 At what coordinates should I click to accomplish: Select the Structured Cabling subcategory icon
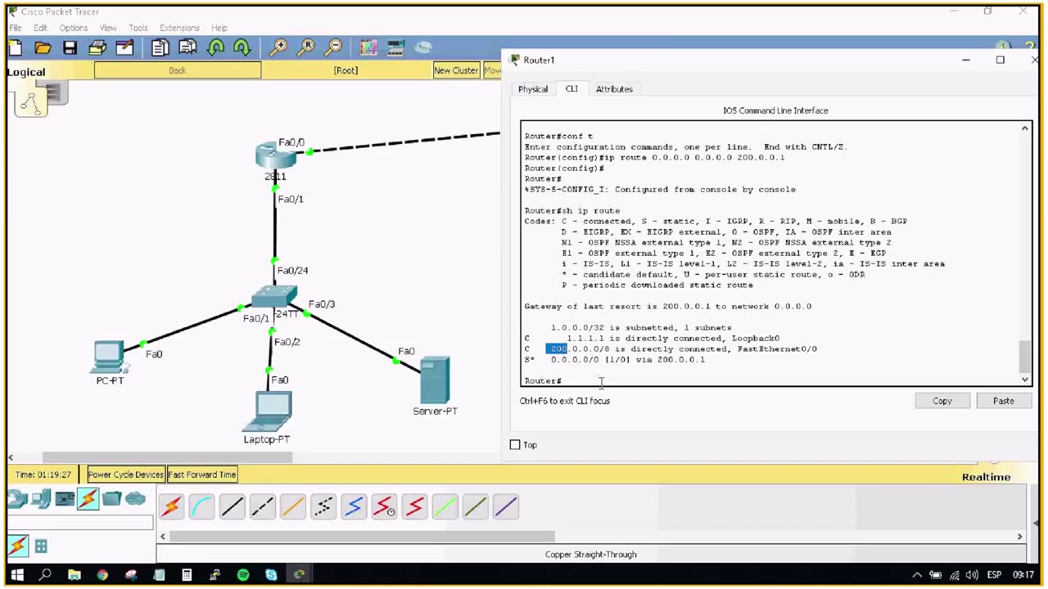click(x=41, y=546)
